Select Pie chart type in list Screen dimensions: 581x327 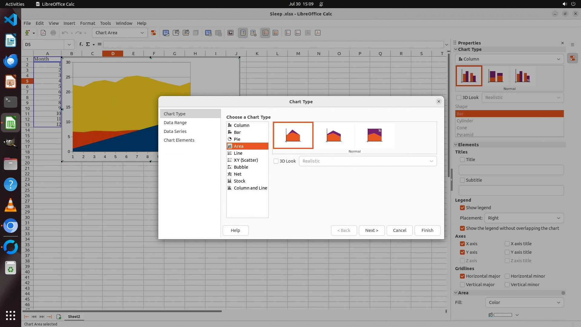(x=237, y=139)
